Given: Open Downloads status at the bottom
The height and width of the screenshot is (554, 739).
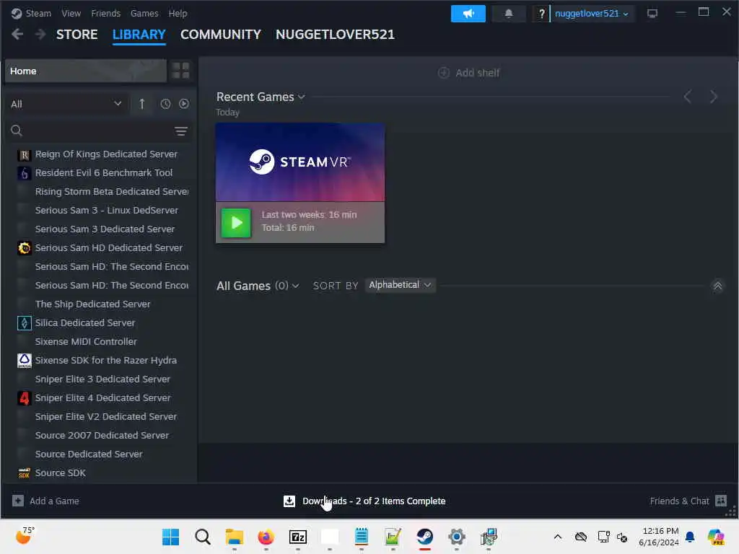Looking at the screenshot, I should pyautogui.click(x=364, y=501).
